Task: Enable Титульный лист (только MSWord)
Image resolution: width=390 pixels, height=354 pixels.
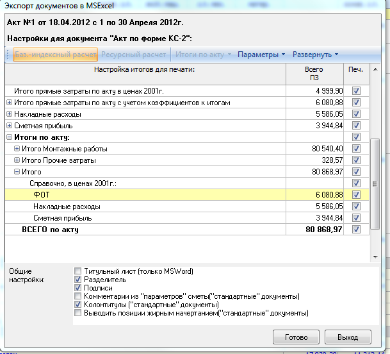Action: click(78, 271)
